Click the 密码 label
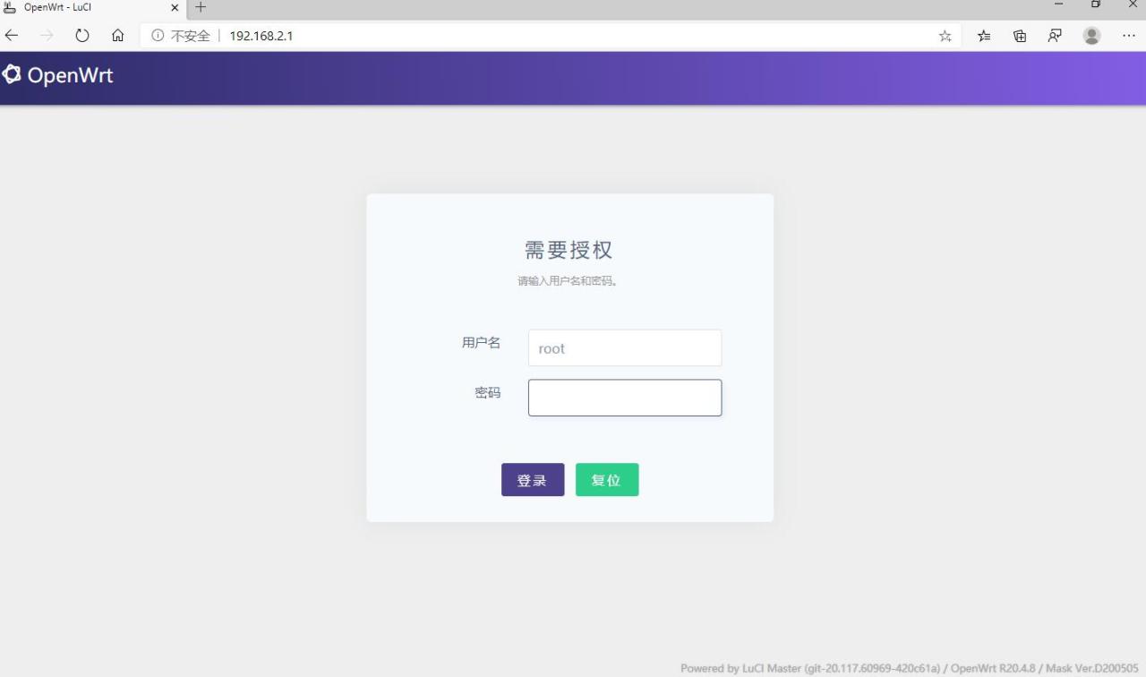 488,392
